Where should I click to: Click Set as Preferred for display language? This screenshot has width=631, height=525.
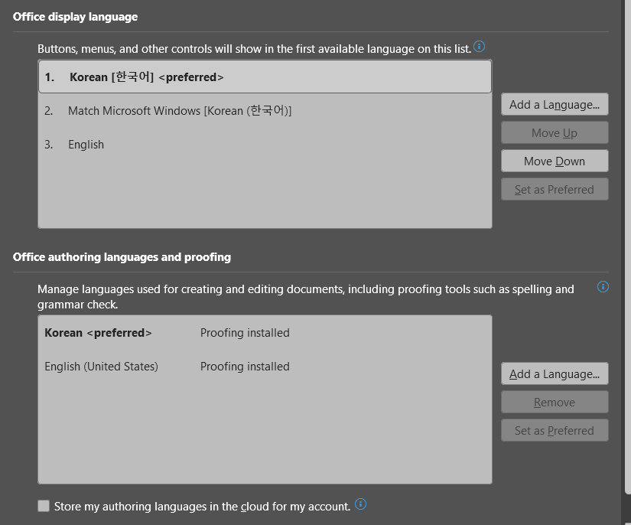pos(555,189)
